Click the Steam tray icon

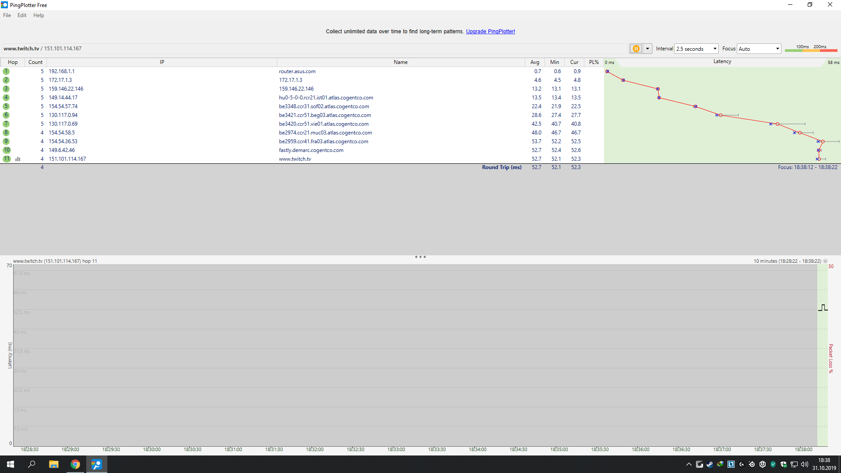(x=710, y=464)
